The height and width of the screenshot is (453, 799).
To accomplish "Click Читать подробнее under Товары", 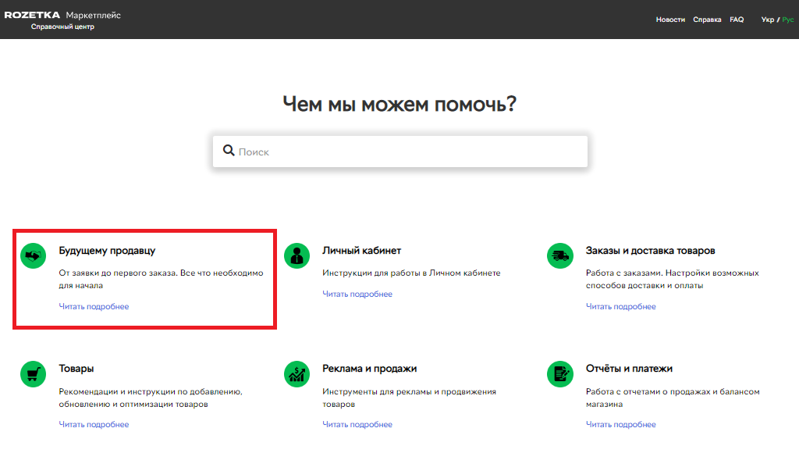I will (94, 425).
